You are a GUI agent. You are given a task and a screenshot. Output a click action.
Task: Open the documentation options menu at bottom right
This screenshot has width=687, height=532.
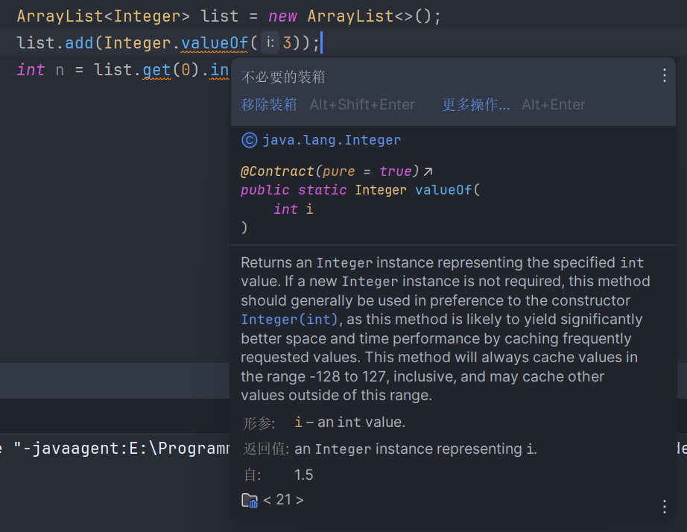(665, 507)
